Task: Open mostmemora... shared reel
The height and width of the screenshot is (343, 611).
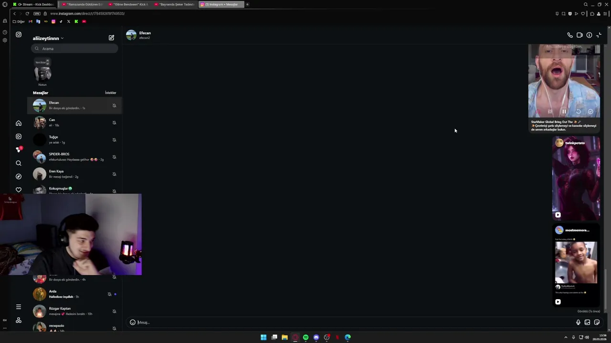Action: 576,266
